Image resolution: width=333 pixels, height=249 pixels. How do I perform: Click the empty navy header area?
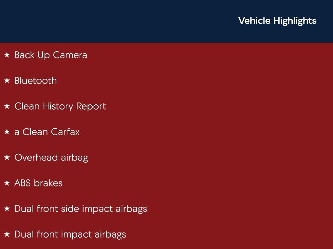coord(114,21)
